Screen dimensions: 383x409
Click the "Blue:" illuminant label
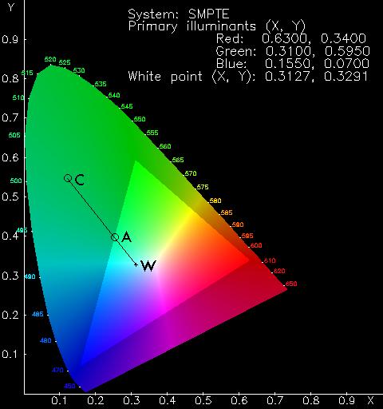(x=231, y=64)
